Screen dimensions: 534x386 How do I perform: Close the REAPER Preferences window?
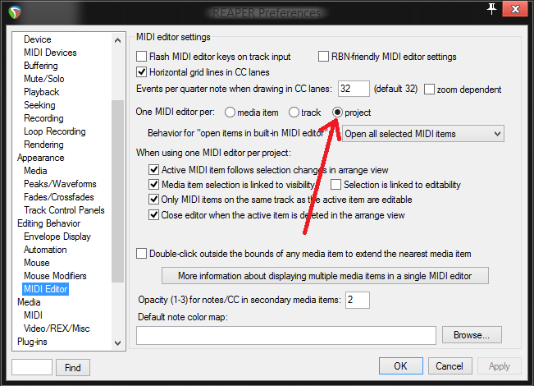515,9
